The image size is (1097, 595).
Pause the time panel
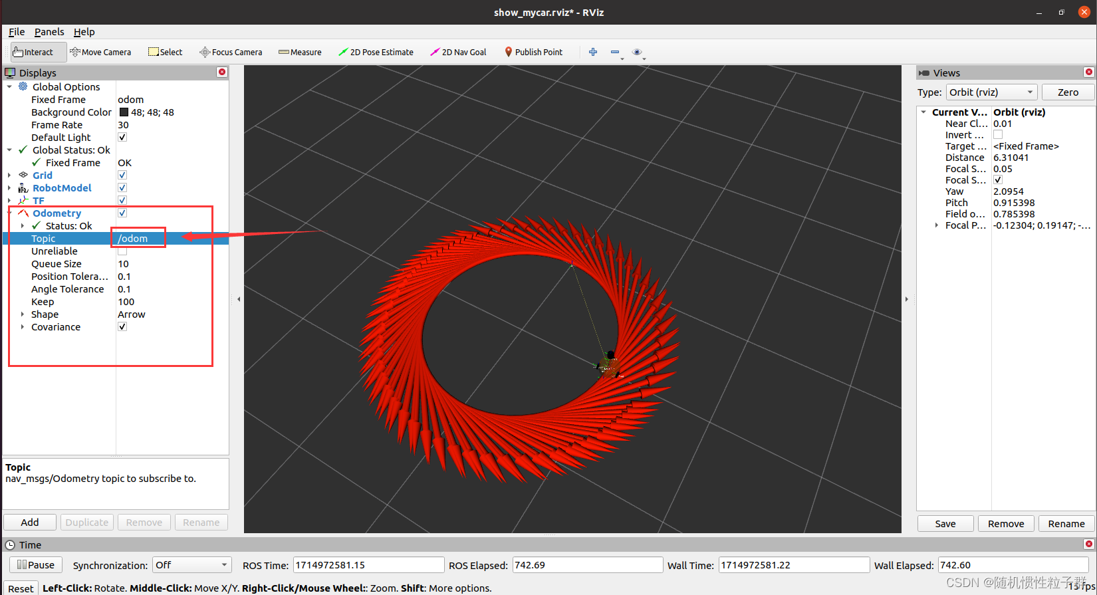click(36, 564)
